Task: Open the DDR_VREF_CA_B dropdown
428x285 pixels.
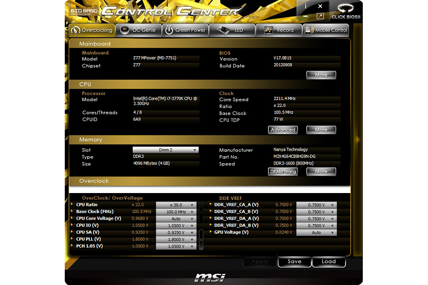Action: [x=316, y=212]
